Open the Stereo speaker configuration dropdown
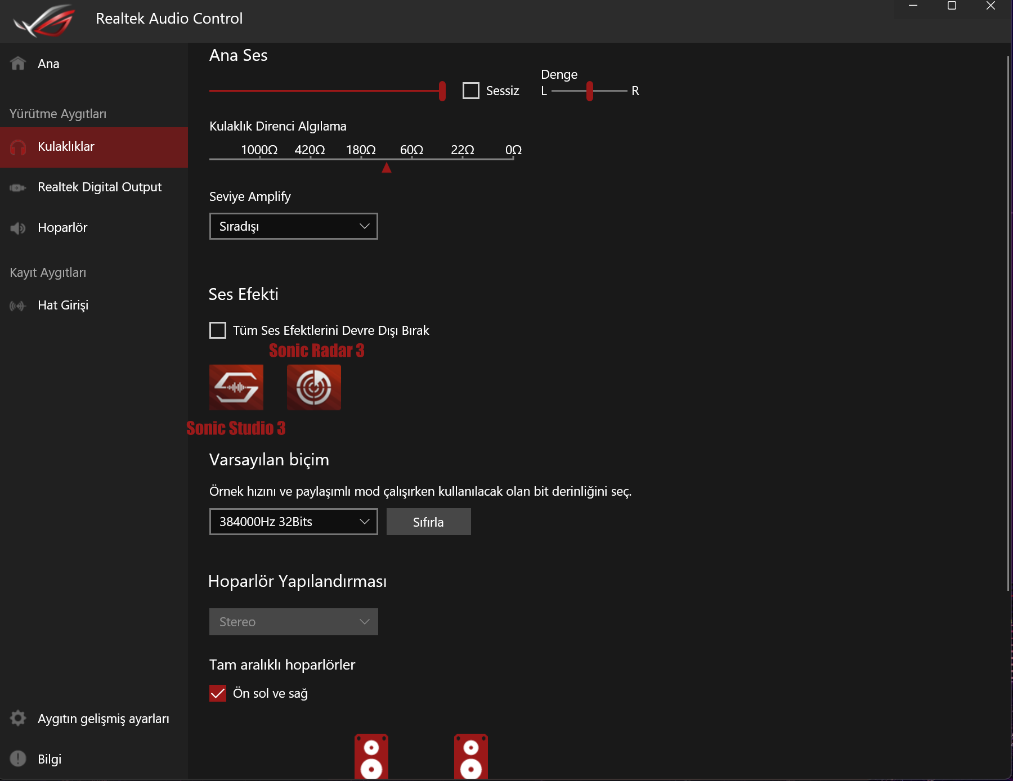Screen dimensions: 1013x781 pyautogui.click(x=294, y=622)
